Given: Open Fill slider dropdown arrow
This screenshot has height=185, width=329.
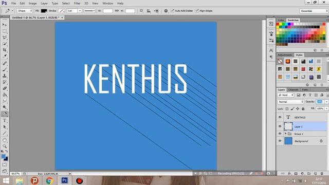Looking at the screenshot, I should 326,108.
